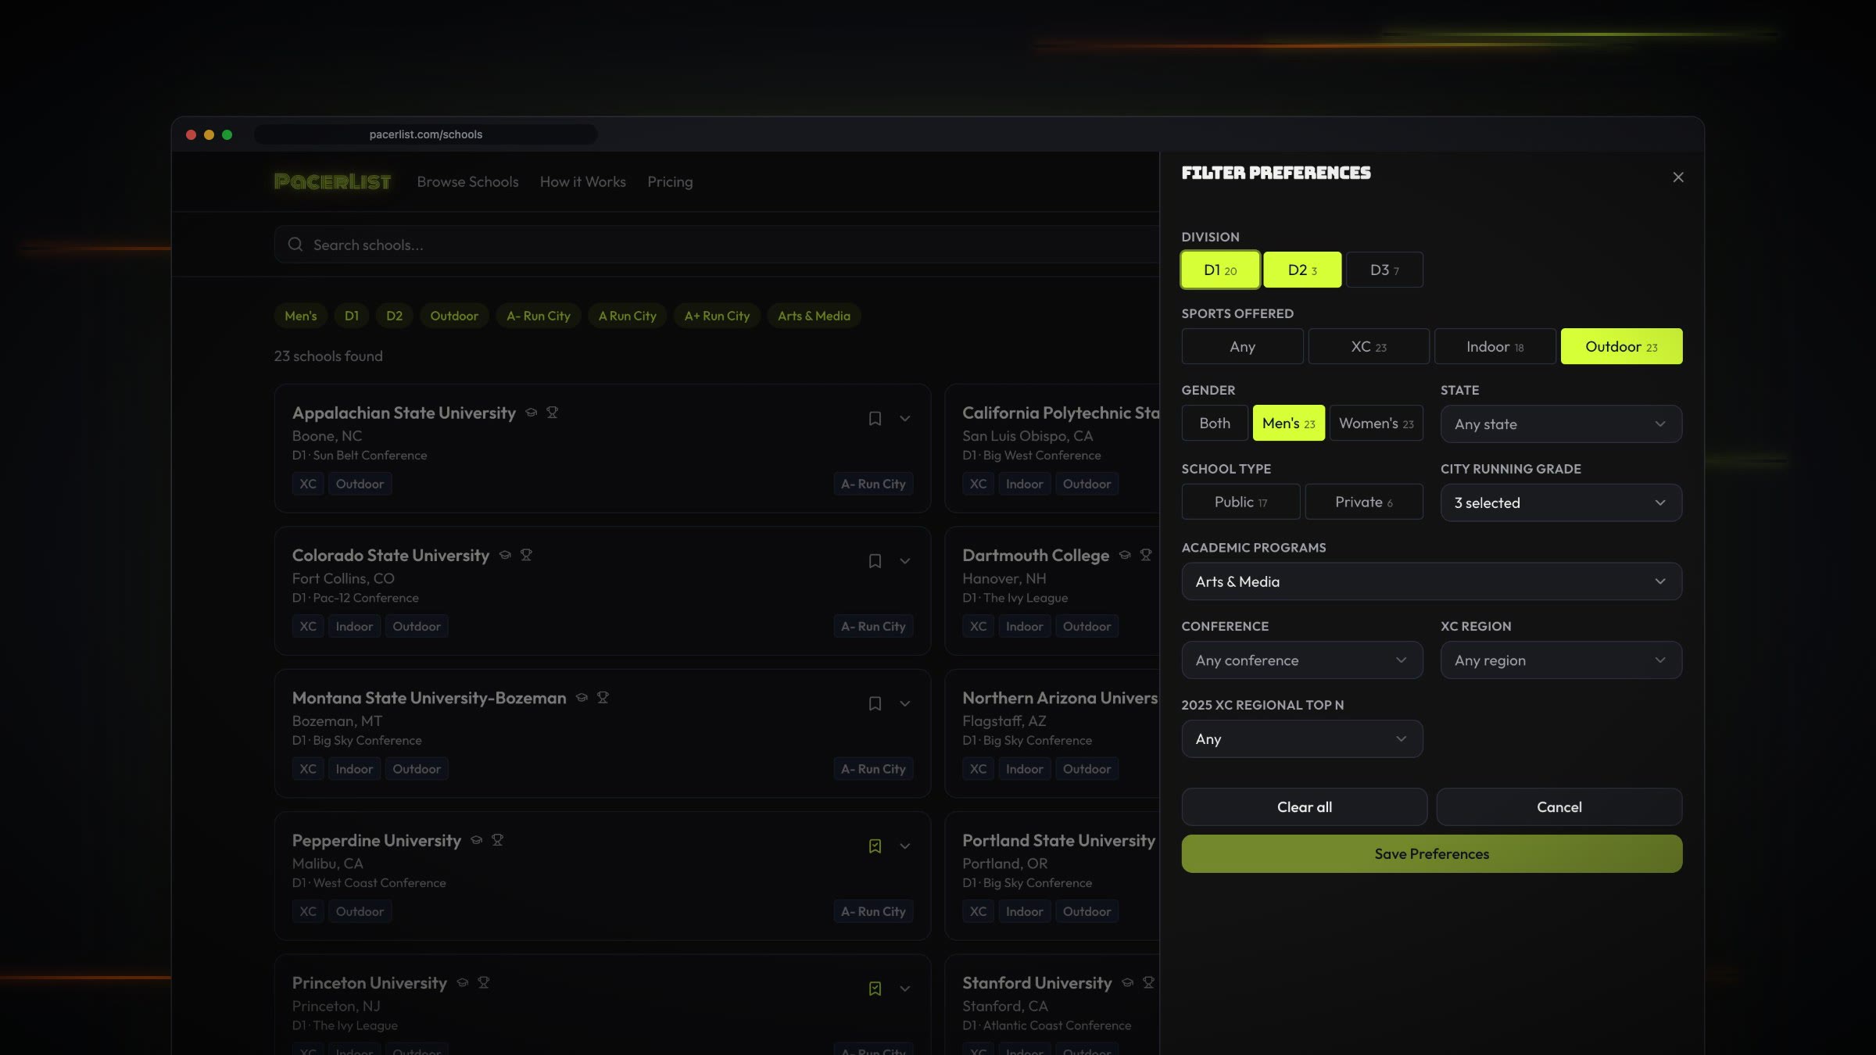This screenshot has height=1055, width=1876.
Task: Open the XC Region dropdown
Action: click(x=1561, y=660)
